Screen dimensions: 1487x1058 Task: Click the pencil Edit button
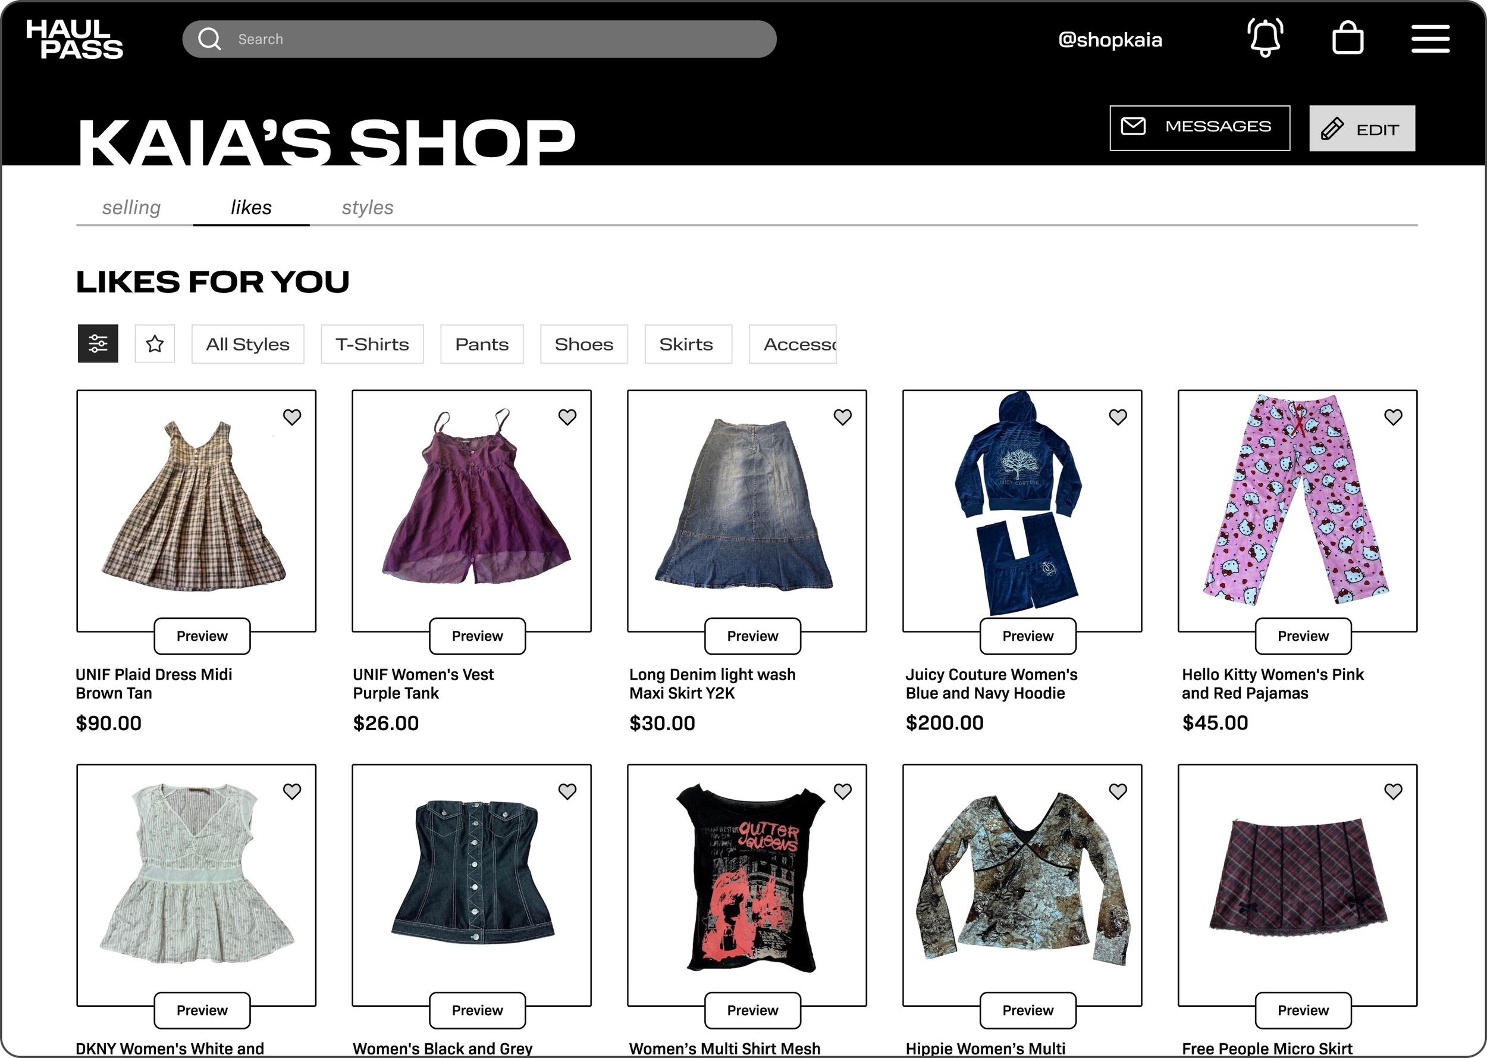(x=1361, y=129)
